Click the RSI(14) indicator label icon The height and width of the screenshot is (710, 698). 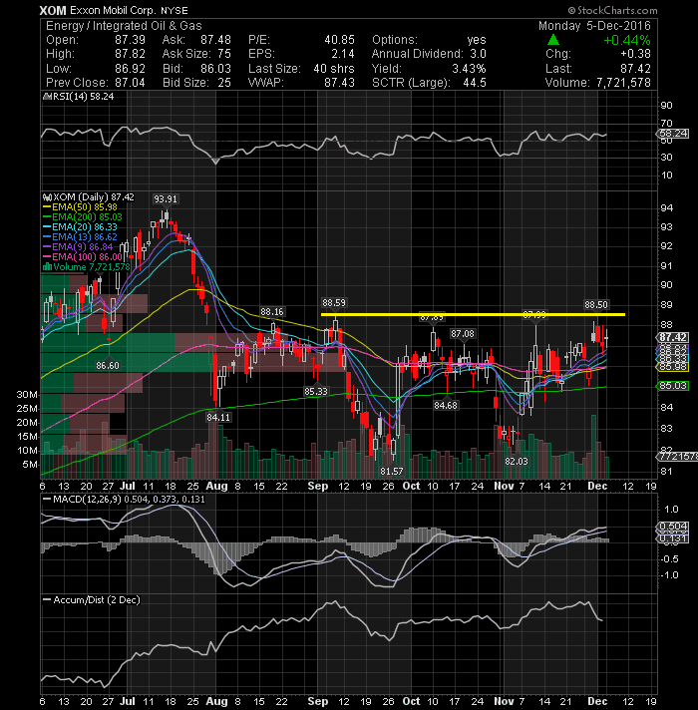click(48, 97)
